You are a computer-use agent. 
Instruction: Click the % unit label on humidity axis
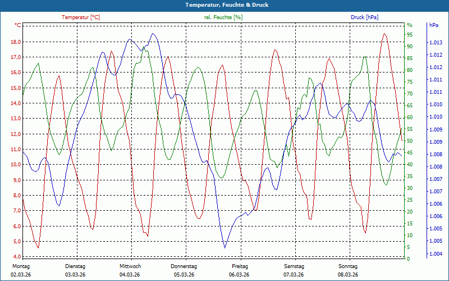point(410,25)
